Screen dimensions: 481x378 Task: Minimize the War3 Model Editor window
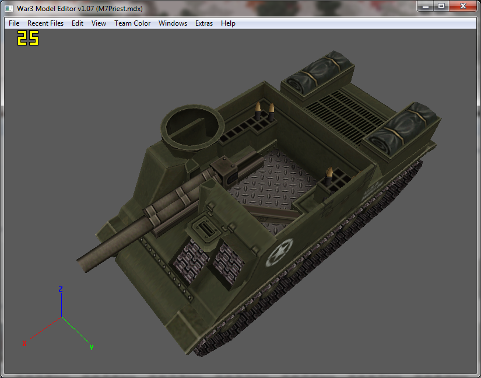coord(425,6)
